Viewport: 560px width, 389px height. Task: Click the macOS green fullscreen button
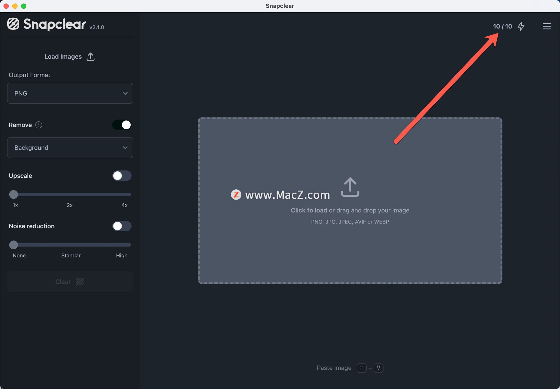point(24,6)
